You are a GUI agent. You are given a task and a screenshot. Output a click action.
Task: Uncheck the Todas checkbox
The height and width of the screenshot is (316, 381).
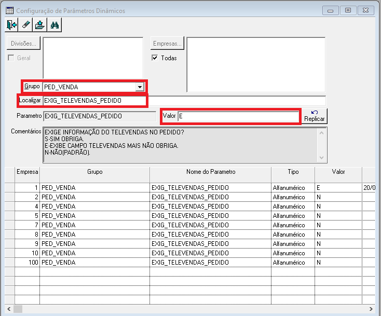pos(155,58)
